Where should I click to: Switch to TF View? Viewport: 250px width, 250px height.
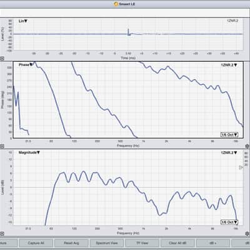pos(142,243)
